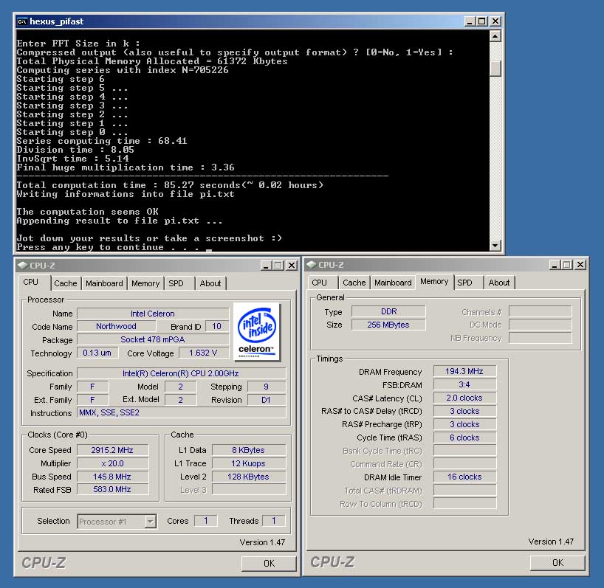Click the console scrollbar up arrow
Viewport: 604px width, 588px height.
[495, 36]
